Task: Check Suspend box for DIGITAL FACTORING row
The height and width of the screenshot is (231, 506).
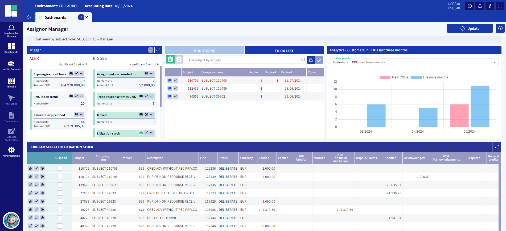Action: [x=60, y=218]
